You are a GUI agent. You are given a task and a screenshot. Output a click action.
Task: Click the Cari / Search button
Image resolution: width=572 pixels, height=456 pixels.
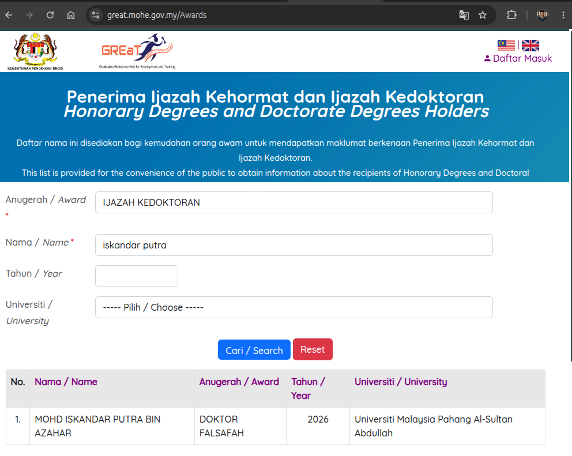pos(254,350)
